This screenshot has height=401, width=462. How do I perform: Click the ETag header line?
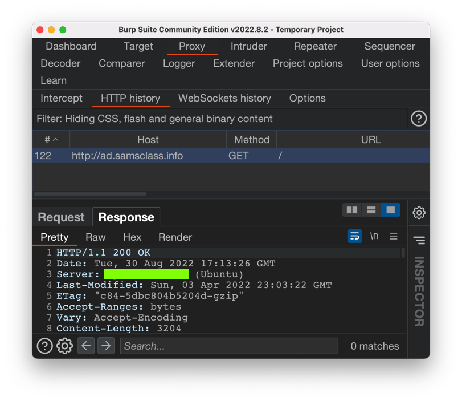150,296
